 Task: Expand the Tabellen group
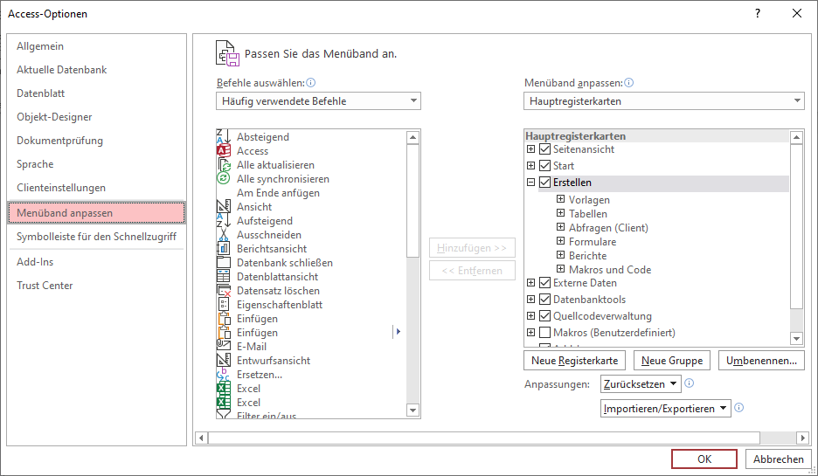(560, 213)
